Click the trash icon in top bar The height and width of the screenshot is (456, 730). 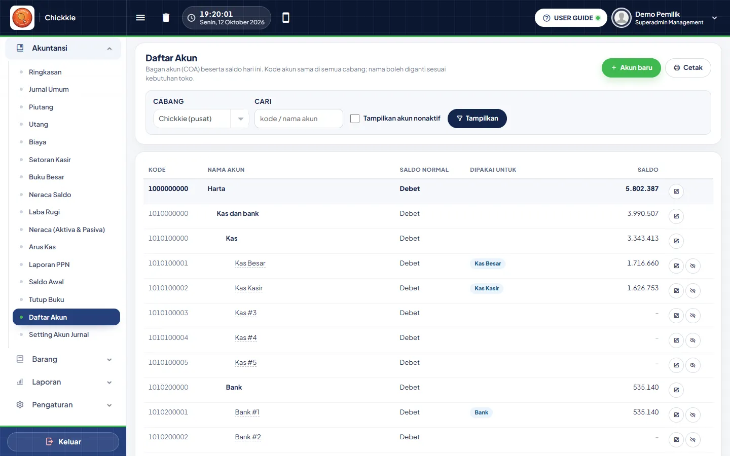click(x=166, y=18)
